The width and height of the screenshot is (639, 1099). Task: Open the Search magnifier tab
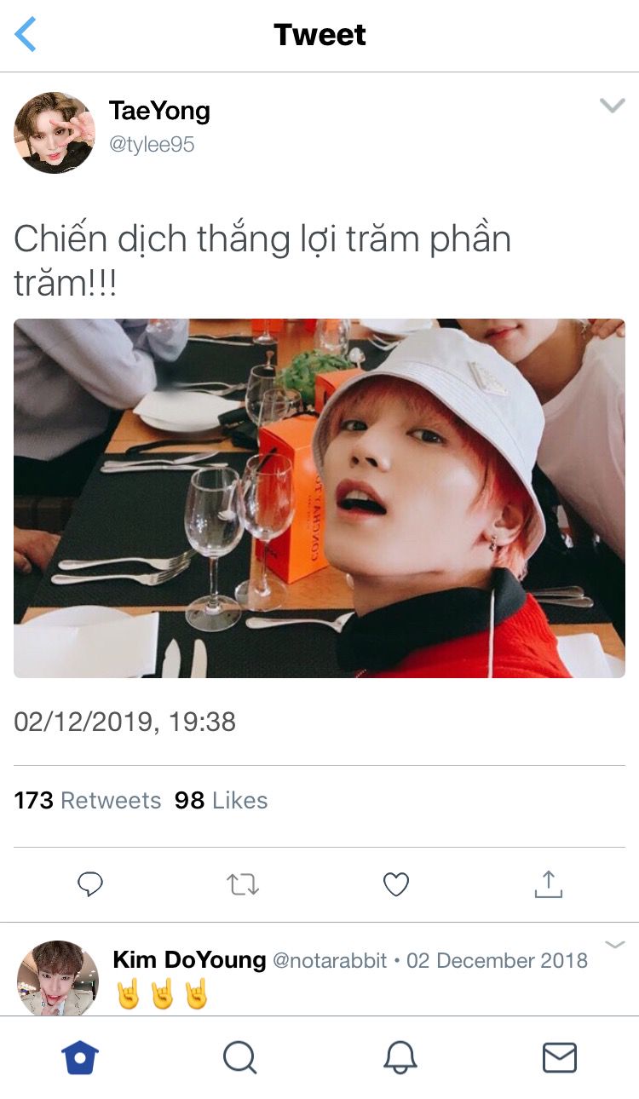click(x=239, y=1057)
